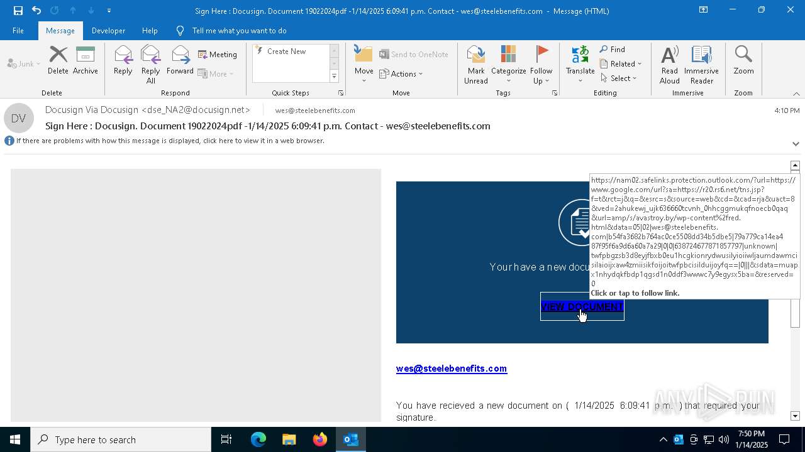Forward this email
Viewport: 805px width, 452px height.
click(x=180, y=60)
